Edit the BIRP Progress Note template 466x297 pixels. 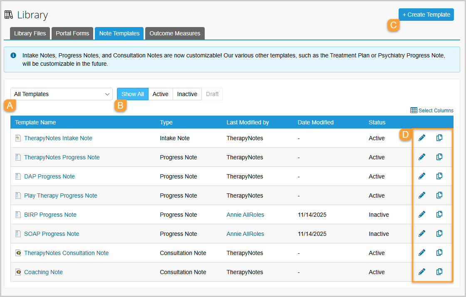422,215
